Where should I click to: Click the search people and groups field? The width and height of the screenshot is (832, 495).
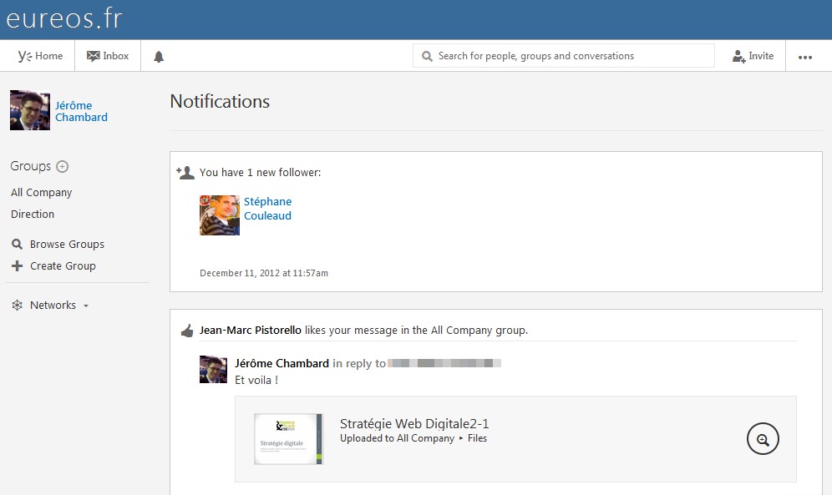pyautogui.click(x=564, y=56)
